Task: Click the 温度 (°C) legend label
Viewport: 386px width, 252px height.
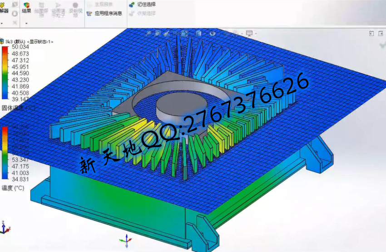Action: (13, 188)
